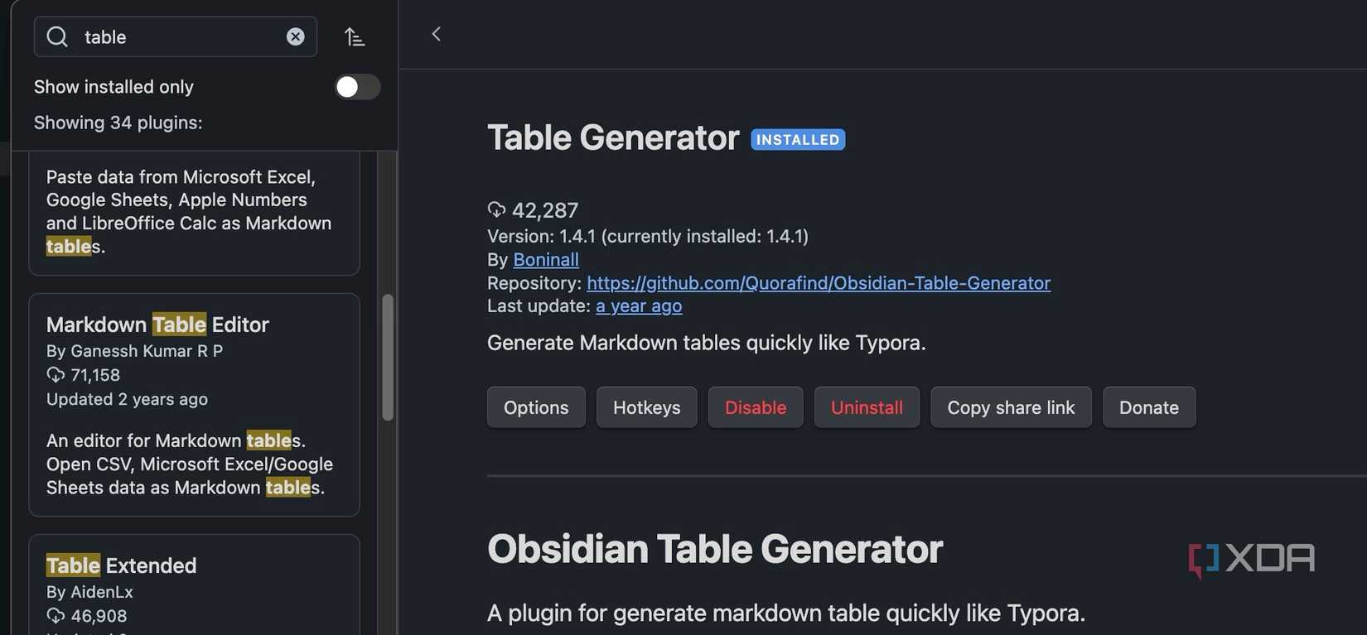Click the 'a year ago' update link
The width and height of the screenshot is (1367, 635).
tap(638, 305)
